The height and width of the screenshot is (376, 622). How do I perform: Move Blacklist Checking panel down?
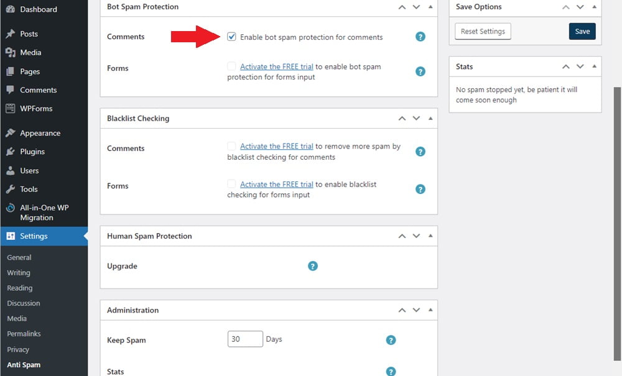[x=416, y=119]
